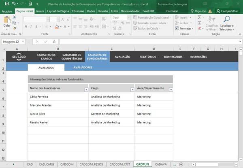Image resolution: width=243 pixels, height=168 pixels.
Task: Select the cell with Cátia Ferreira
Action: 58,97
